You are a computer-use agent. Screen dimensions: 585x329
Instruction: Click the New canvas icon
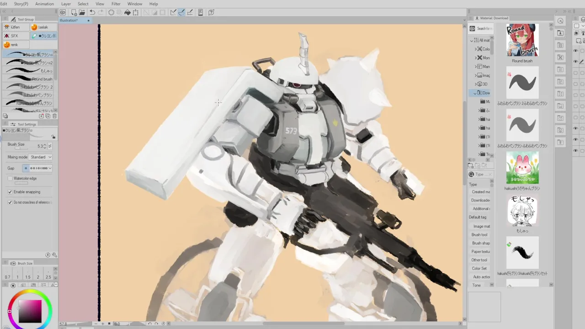point(74,12)
